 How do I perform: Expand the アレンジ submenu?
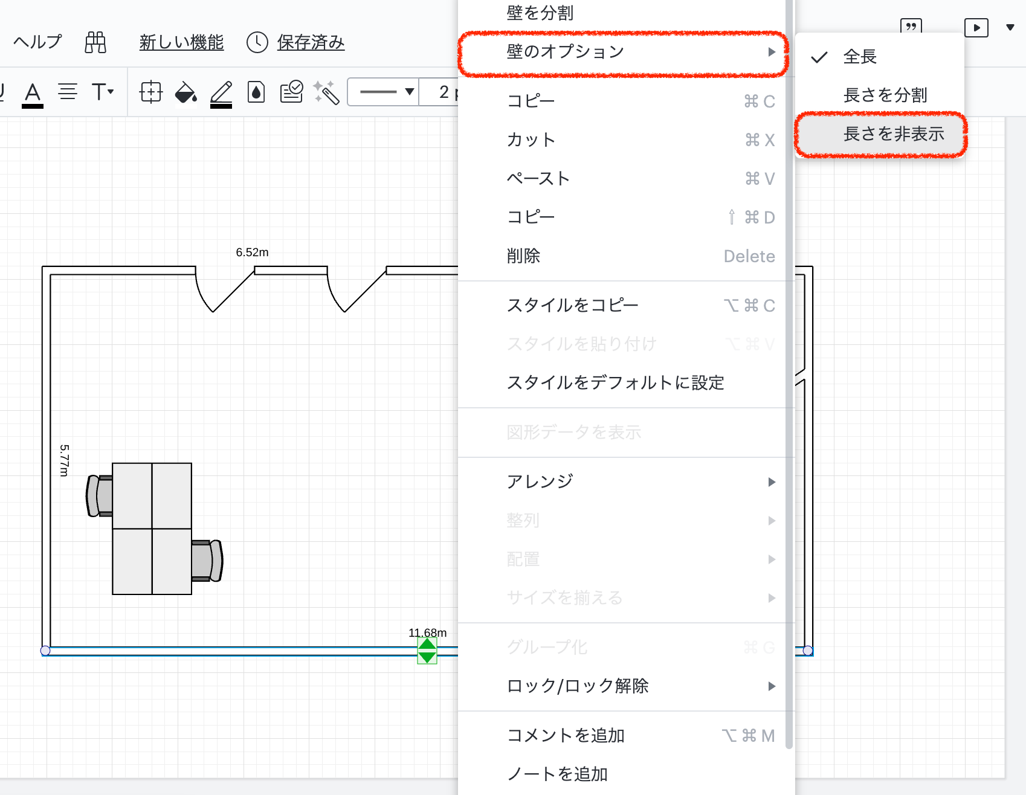[x=622, y=481]
